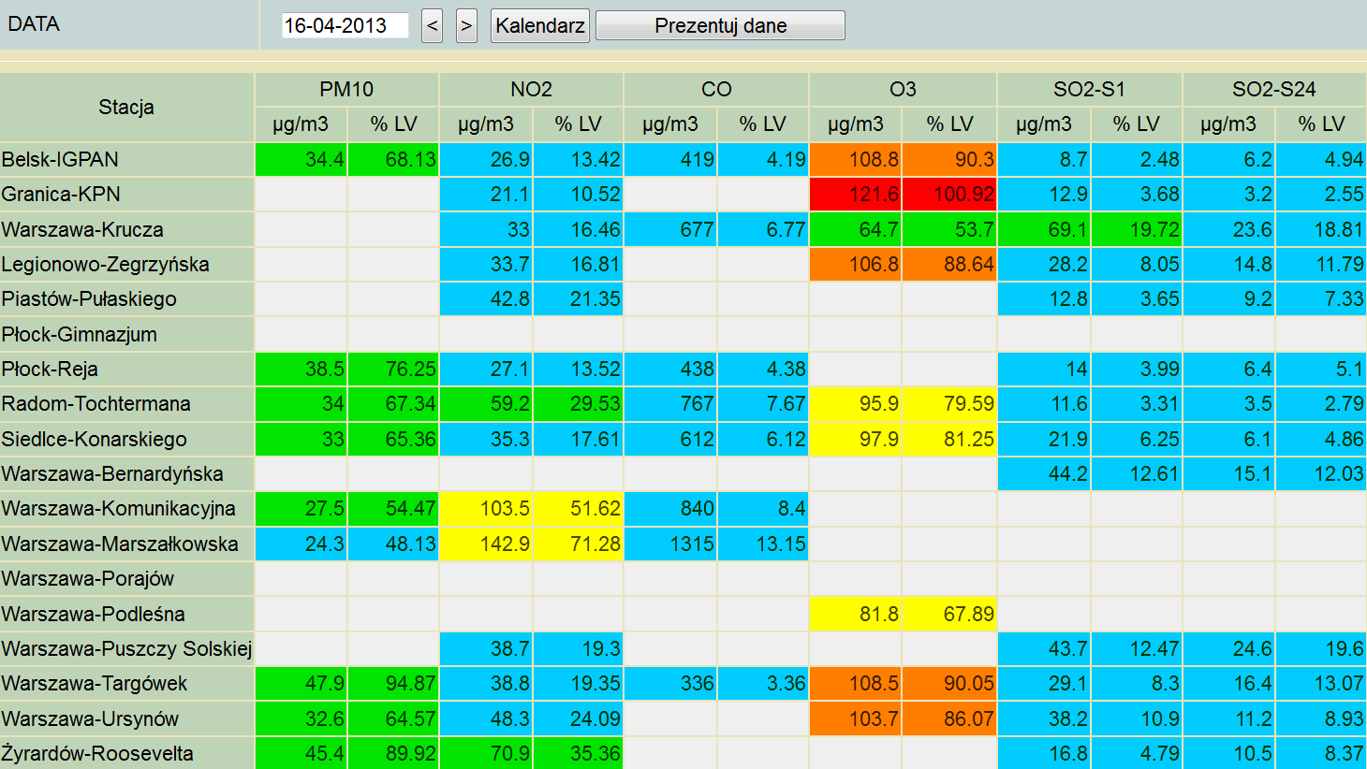
Task: Select Belsk-IGPAN PM10 percent 68.13
Action: pyautogui.click(x=393, y=159)
